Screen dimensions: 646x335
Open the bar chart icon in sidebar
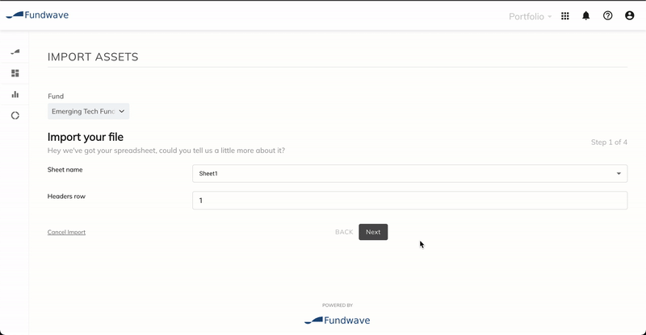[15, 94]
